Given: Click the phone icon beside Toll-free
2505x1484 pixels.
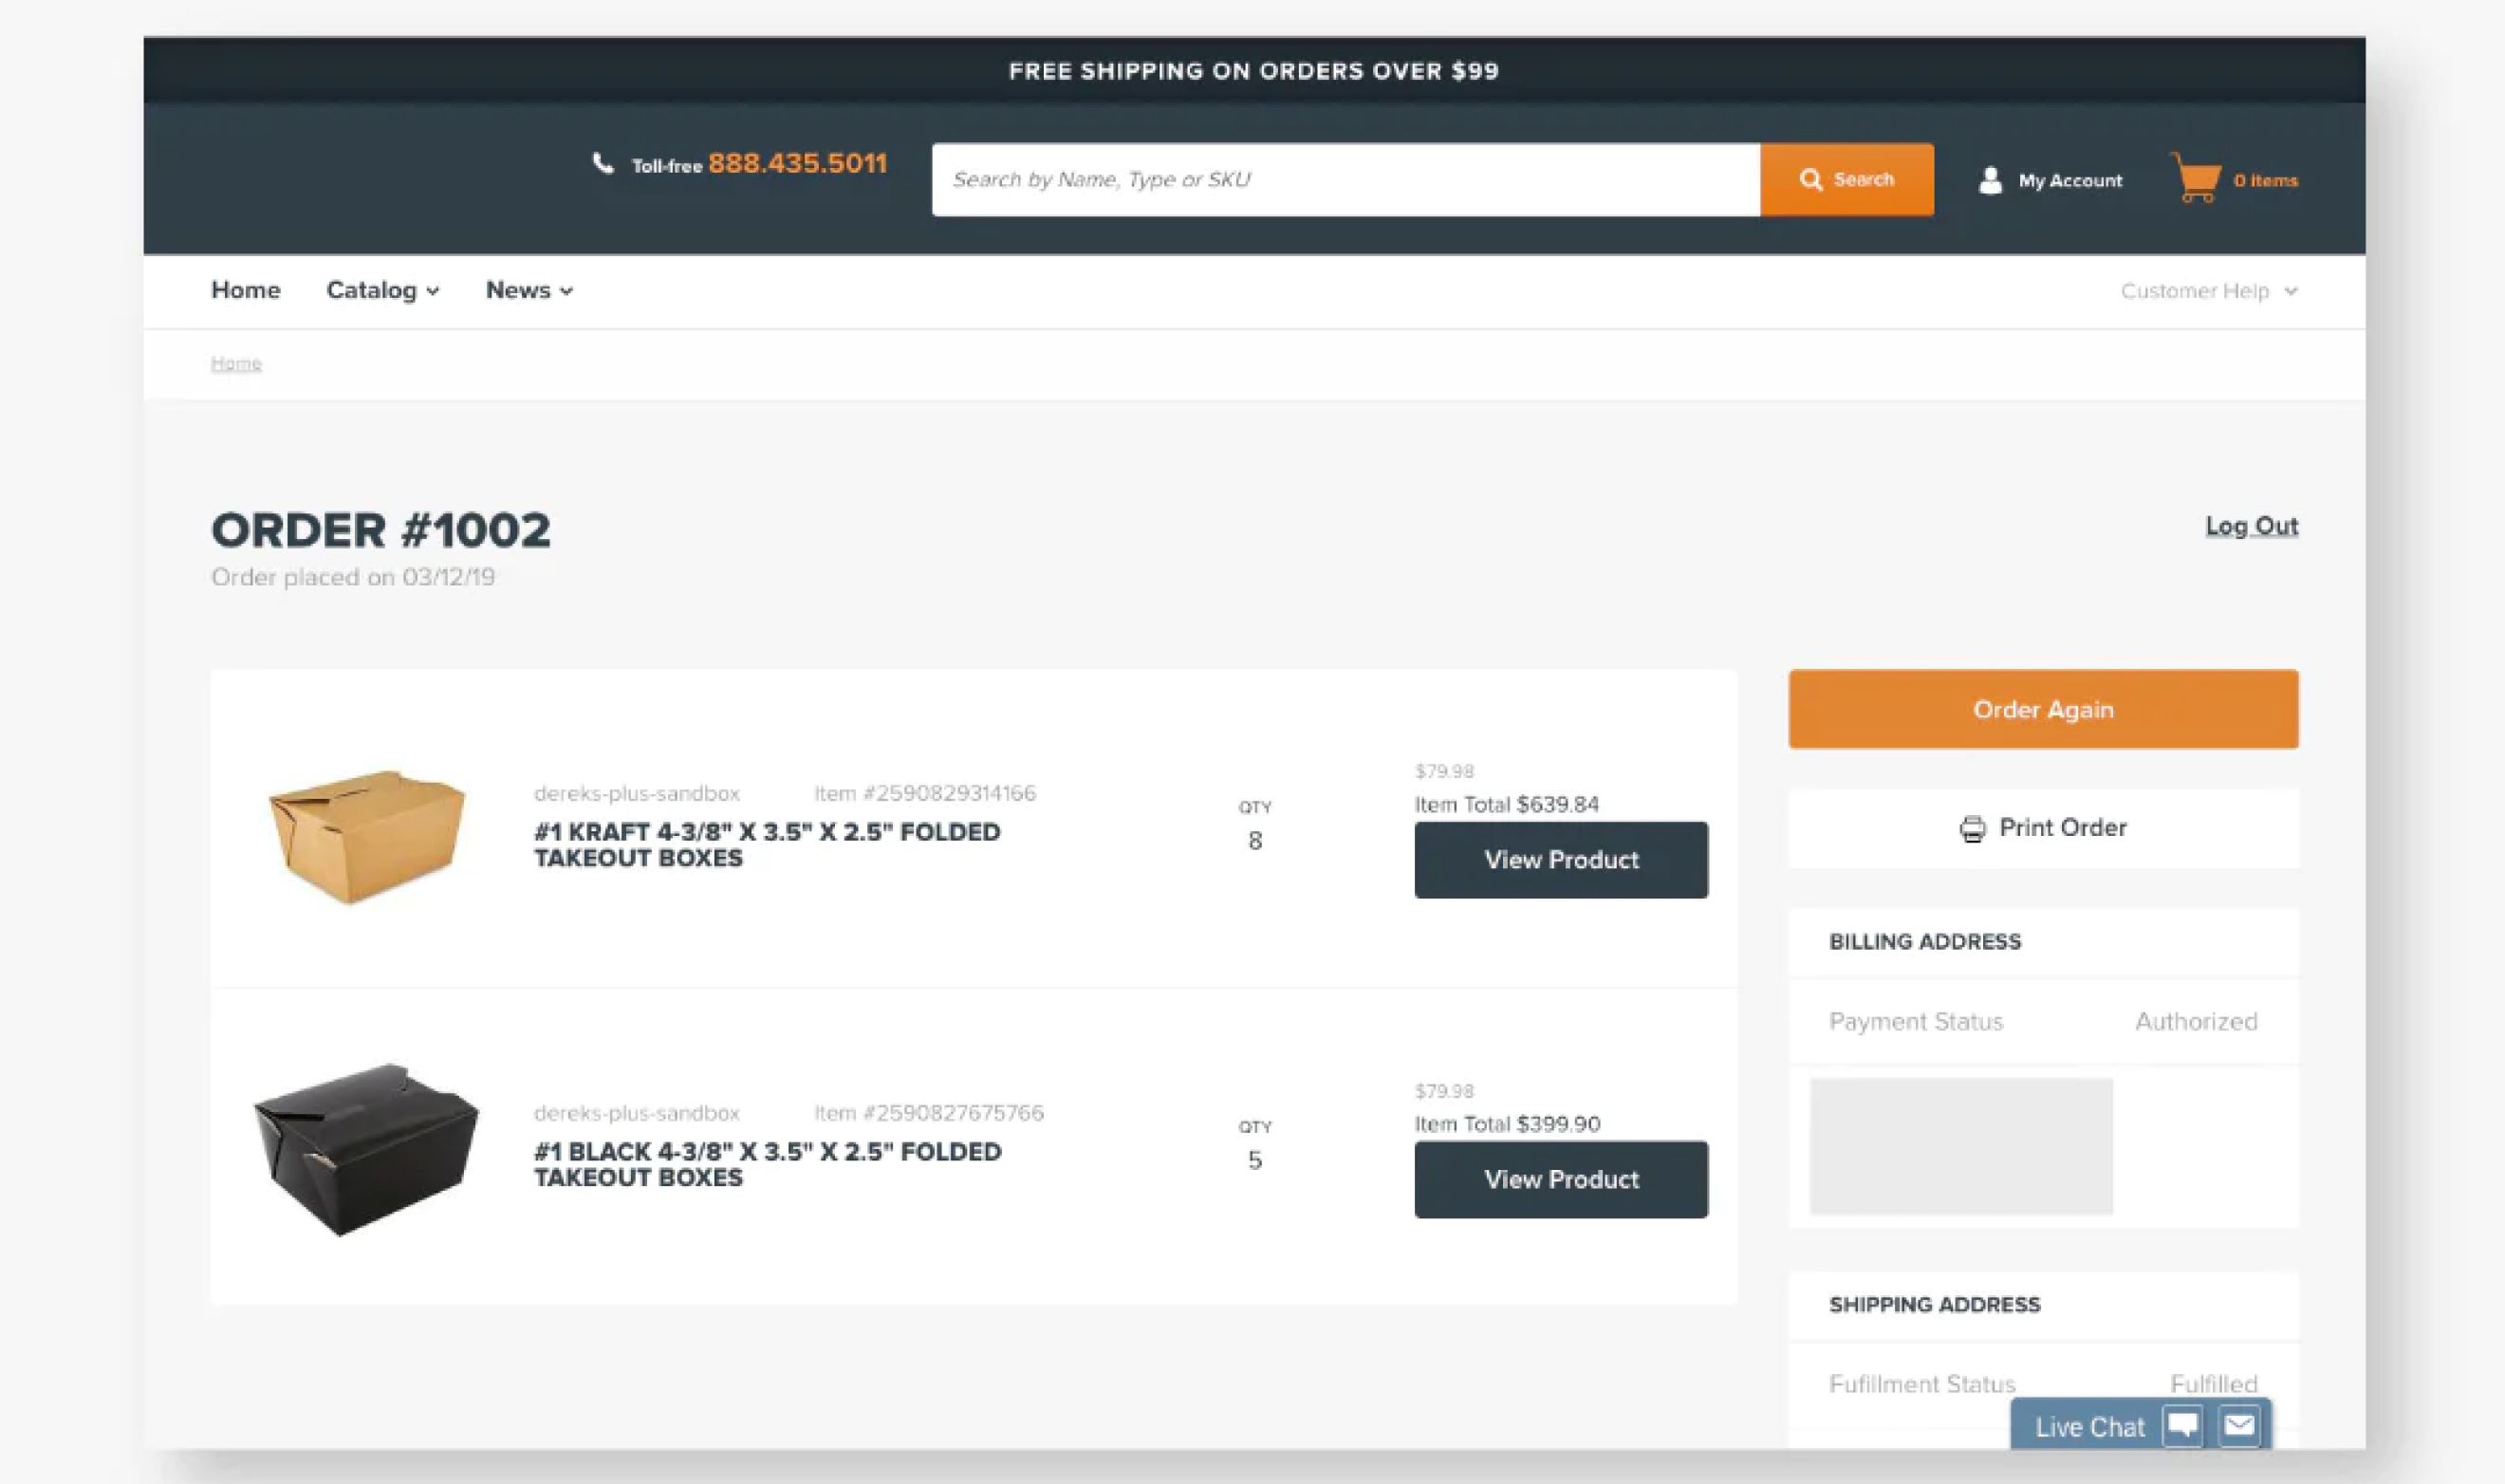Looking at the screenshot, I should click(x=603, y=163).
